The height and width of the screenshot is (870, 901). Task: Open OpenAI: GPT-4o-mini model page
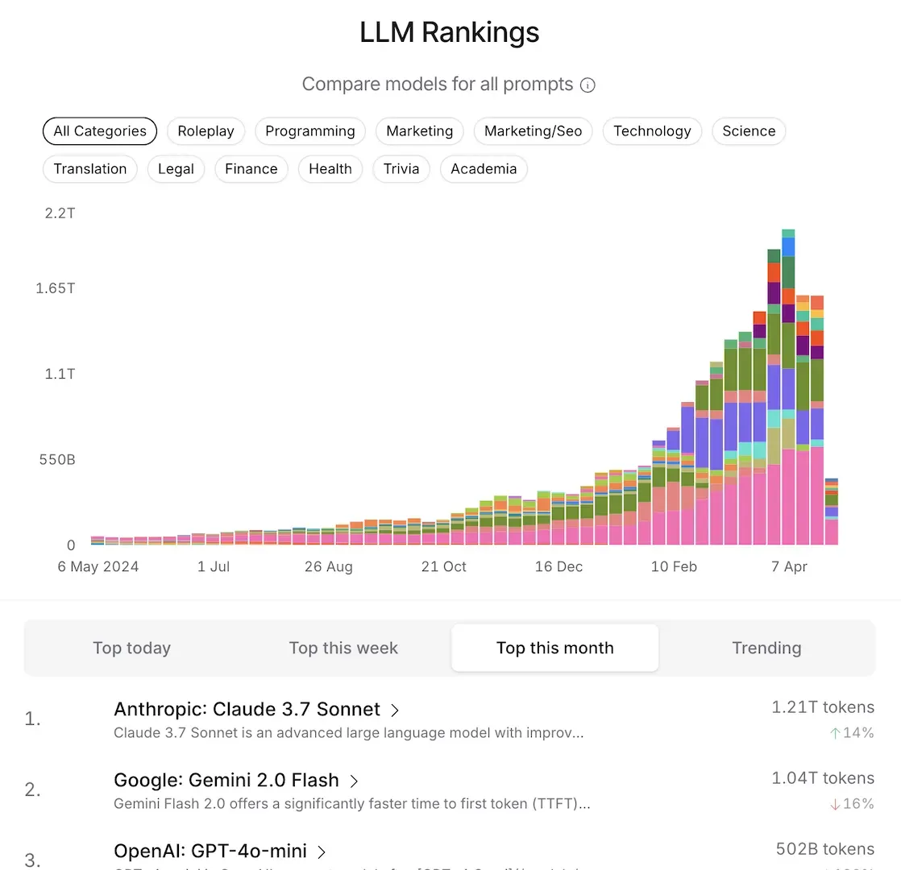click(x=210, y=851)
